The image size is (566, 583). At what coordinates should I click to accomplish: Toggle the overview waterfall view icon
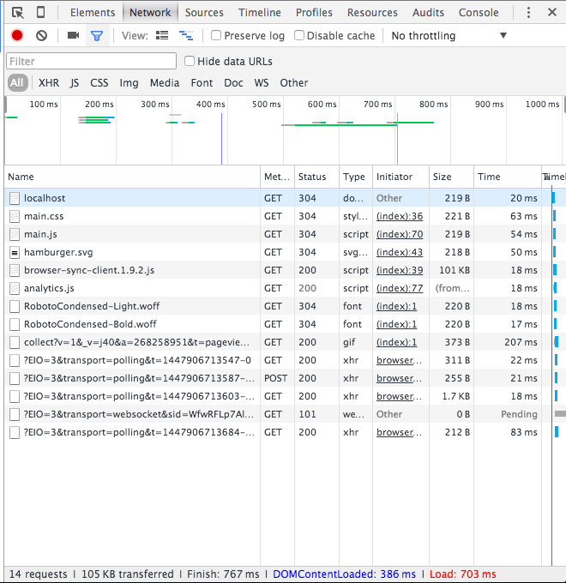pyautogui.click(x=186, y=35)
